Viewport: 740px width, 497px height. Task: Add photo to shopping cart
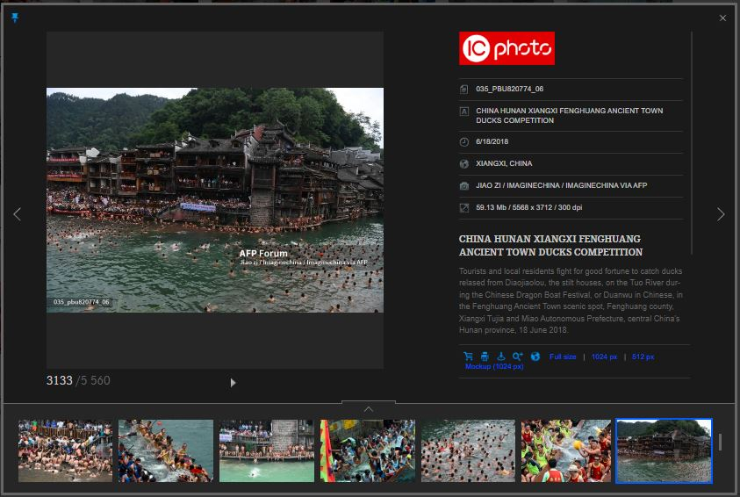click(468, 357)
